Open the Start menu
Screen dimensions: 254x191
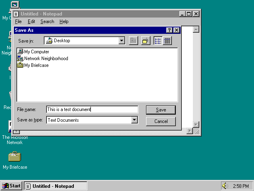click(x=12, y=186)
